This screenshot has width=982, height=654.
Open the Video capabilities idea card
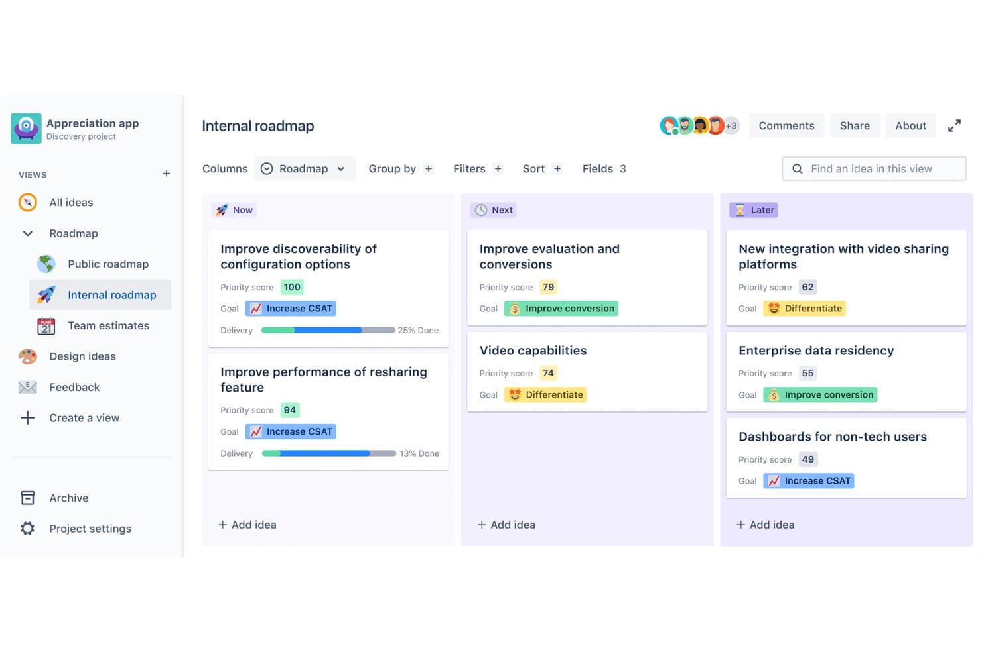coord(587,372)
